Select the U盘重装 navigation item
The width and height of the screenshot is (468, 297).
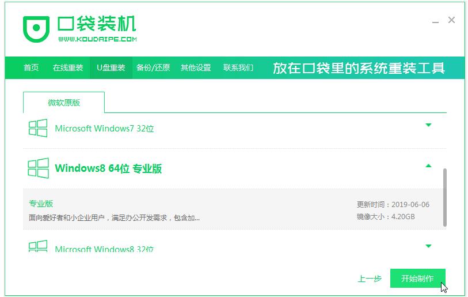point(111,67)
